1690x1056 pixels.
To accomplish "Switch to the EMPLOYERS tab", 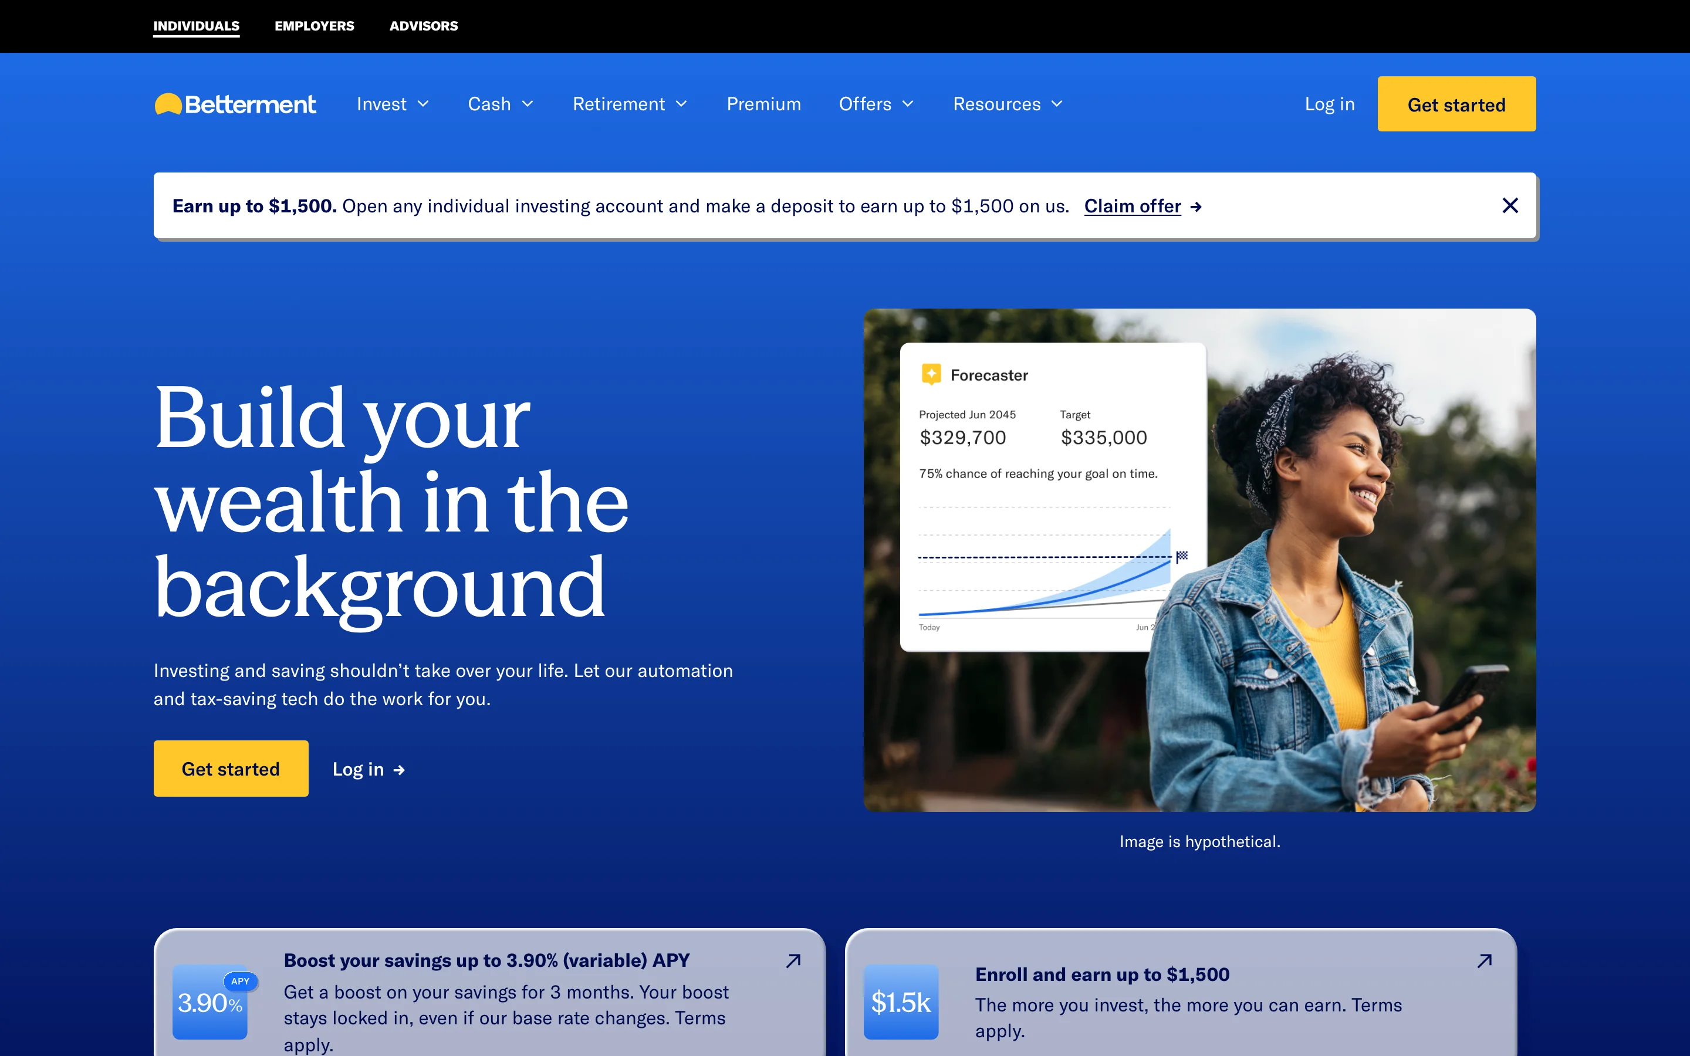I will (x=315, y=26).
